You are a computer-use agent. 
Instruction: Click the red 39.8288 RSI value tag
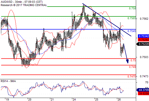[x=143, y=93]
